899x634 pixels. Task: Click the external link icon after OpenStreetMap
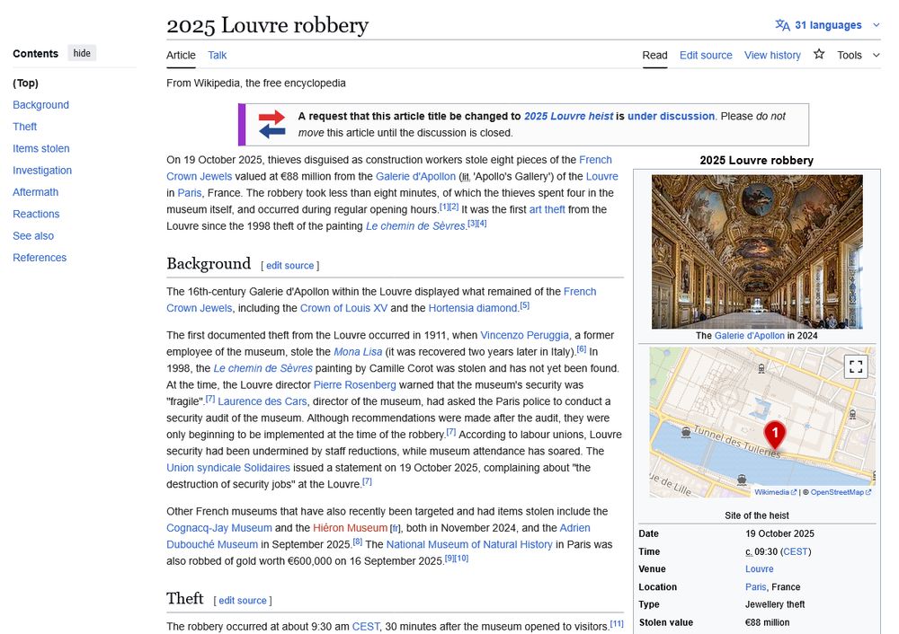(x=868, y=492)
